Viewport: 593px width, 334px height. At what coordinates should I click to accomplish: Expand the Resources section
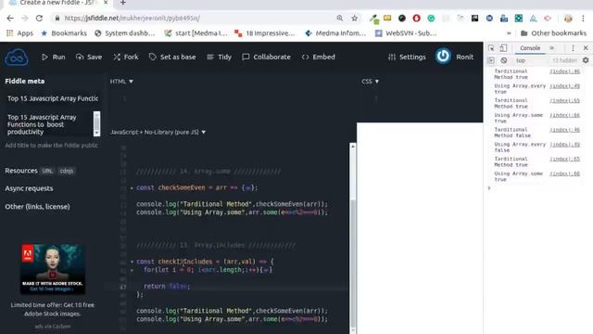click(x=21, y=171)
